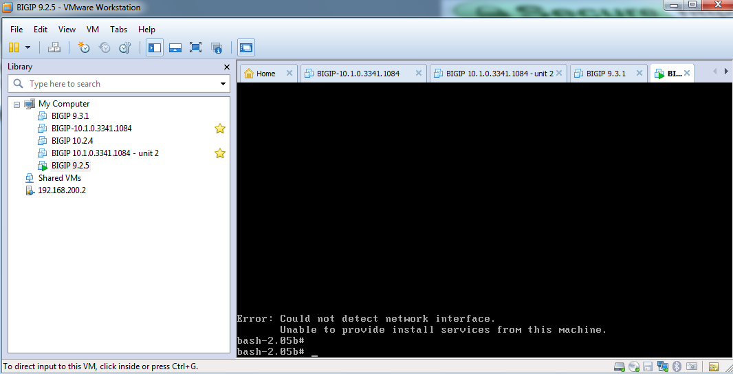Select Shared VMs in the library
The height and width of the screenshot is (374, 733).
[x=59, y=177]
